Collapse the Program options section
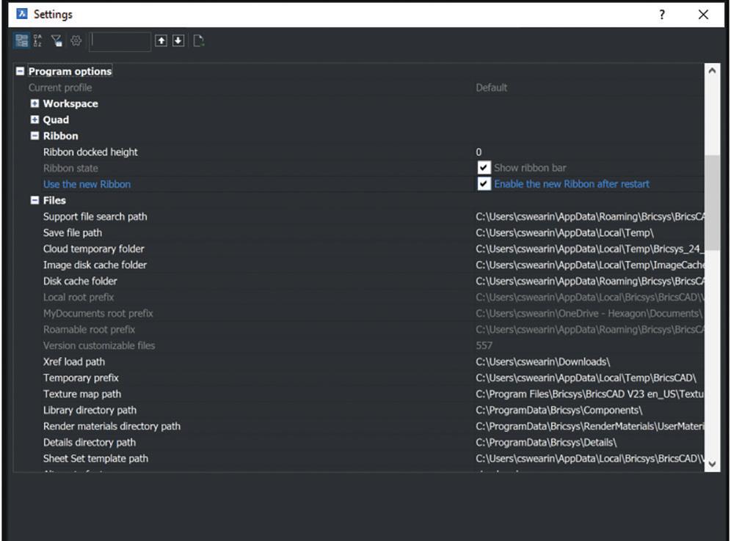This screenshot has height=541, width=731. point(21,72)
